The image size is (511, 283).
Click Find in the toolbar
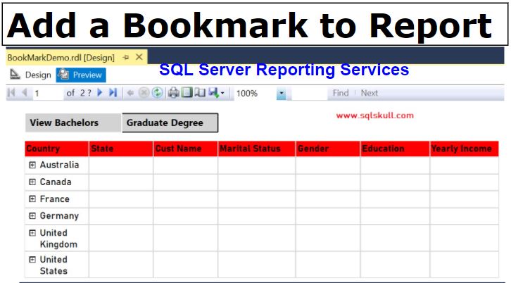click(341, 93)
